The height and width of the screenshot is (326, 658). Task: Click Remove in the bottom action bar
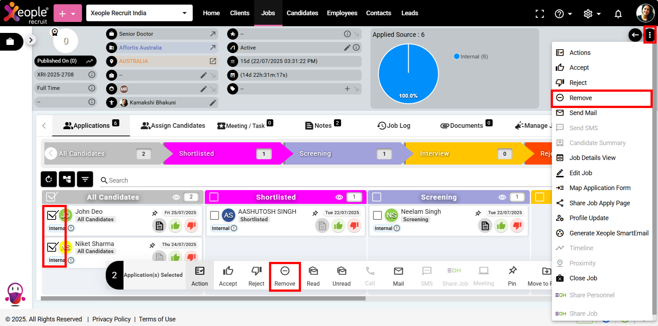pos(285,276)
